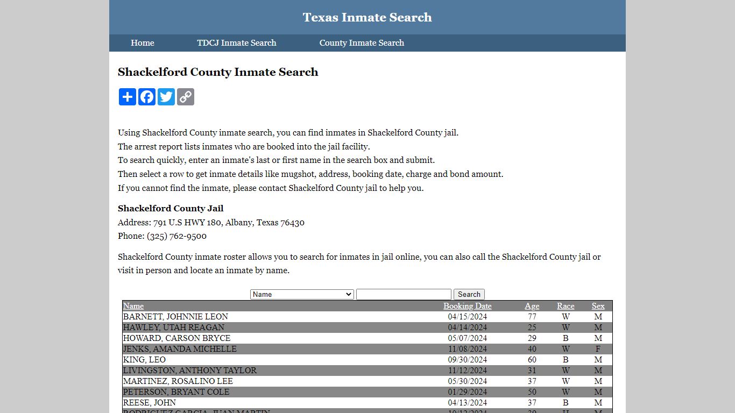735x413 pixels.
Task: Select row BARNETT, JOHNNIE LEON
Action: [x=367, y=317]
